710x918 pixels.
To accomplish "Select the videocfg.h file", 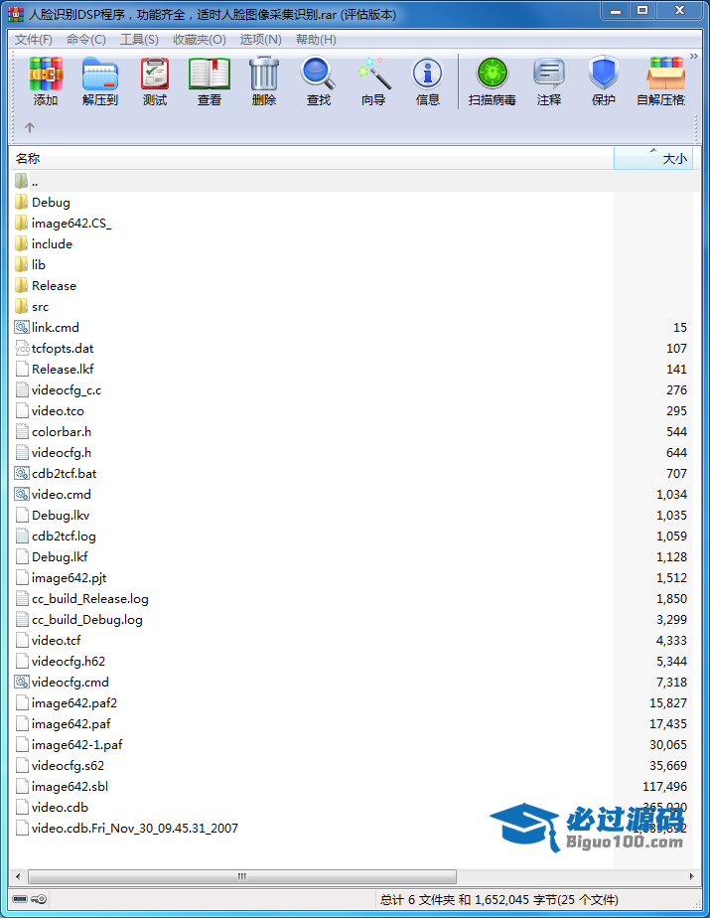I will pos(355,453).
